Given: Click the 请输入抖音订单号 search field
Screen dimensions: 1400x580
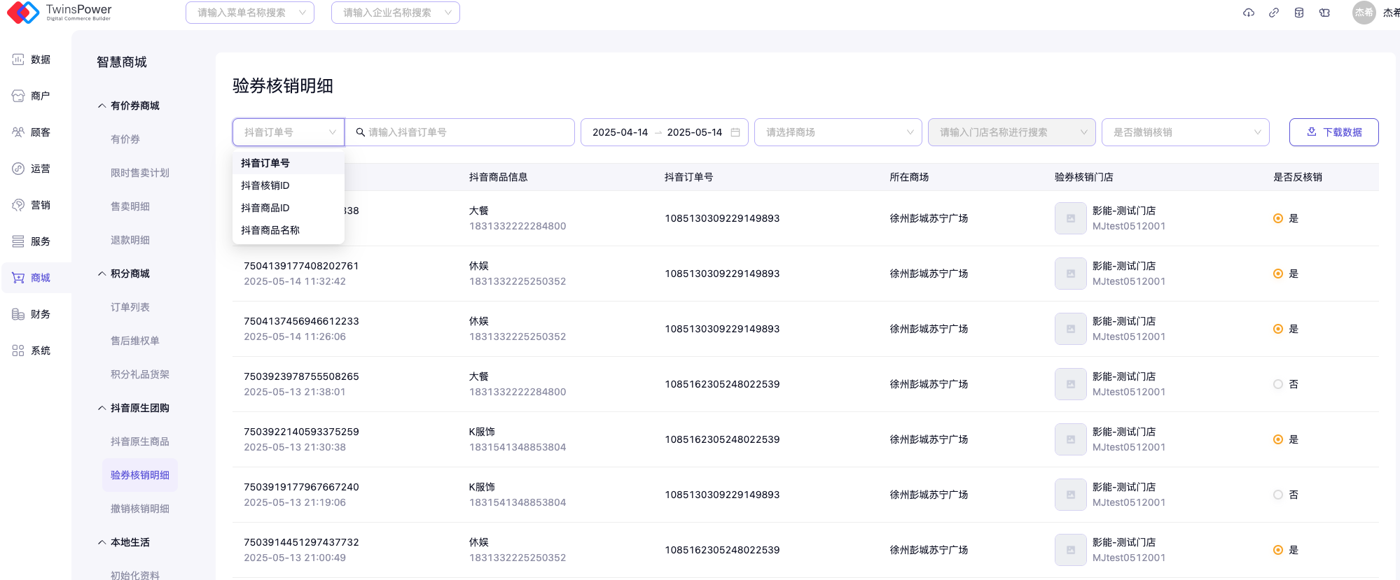Looking at the screenshot, I should click(x=462, y=132).
